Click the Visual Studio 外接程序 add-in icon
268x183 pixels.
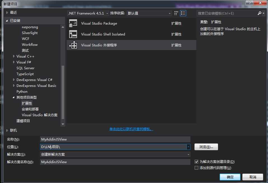coord(73,45)
